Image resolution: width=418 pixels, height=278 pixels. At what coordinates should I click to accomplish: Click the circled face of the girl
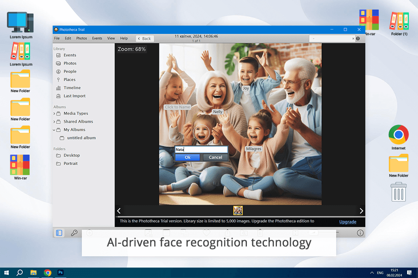click(201, 133)
